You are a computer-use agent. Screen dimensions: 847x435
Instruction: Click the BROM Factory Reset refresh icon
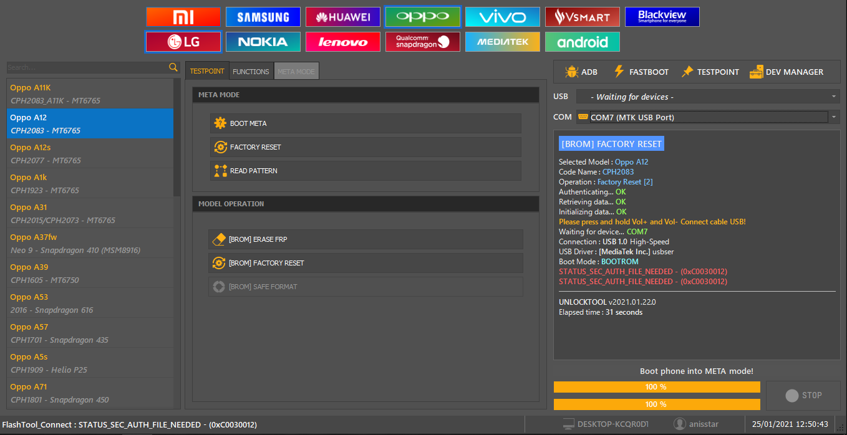(x=218, y=262)
